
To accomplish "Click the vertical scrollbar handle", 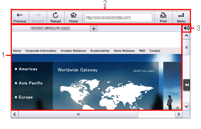I will [186, 47].
